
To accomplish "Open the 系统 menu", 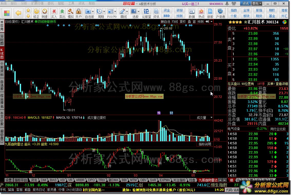I will [4, 3].
